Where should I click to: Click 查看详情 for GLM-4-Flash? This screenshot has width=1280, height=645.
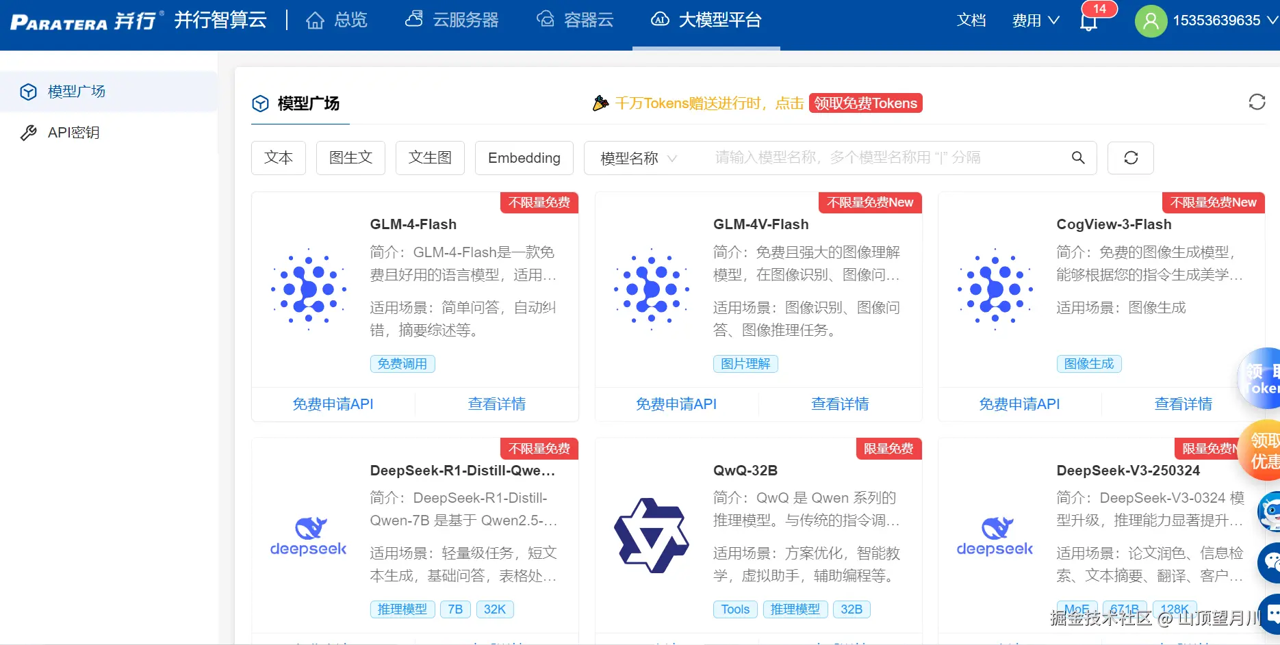coord(497,404)
